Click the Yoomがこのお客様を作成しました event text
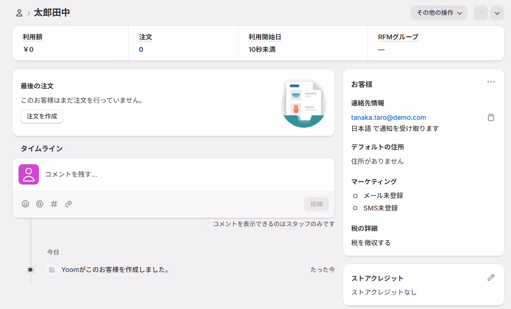 115,270
